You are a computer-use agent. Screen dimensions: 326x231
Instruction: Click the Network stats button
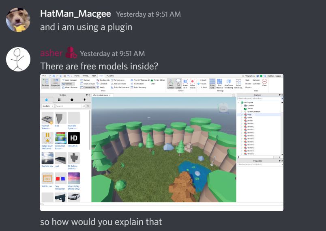[x=256, y=80]
